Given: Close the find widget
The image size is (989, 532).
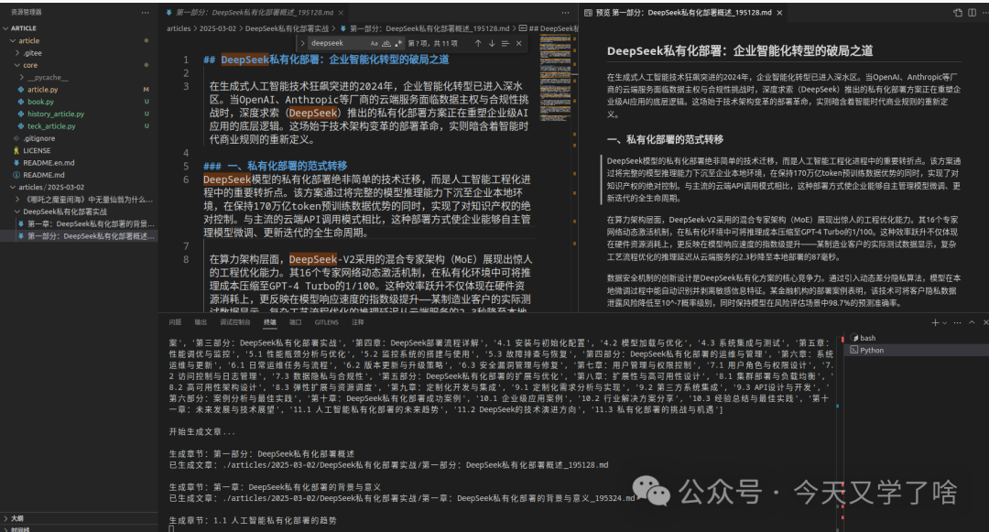Looking at the screenshot, I should point(518,43).
